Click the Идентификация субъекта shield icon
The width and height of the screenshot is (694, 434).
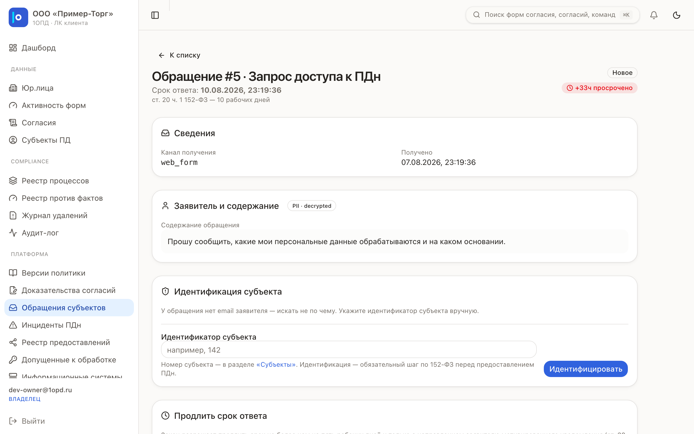tap(165, 292)
